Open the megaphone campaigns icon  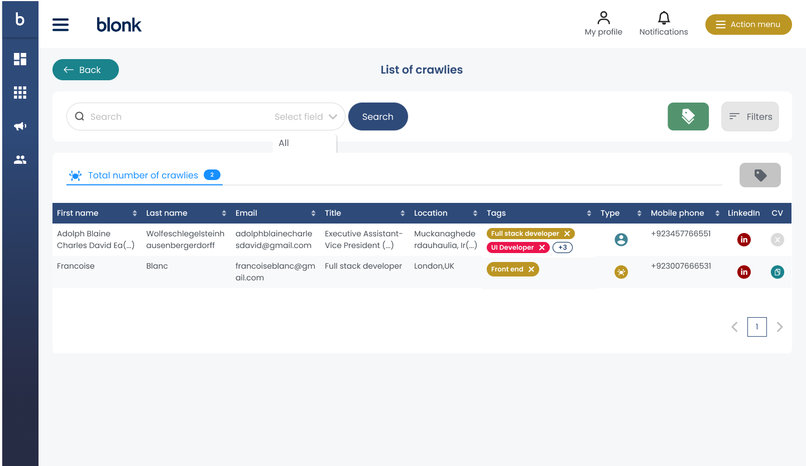click(x=20, y=127)
